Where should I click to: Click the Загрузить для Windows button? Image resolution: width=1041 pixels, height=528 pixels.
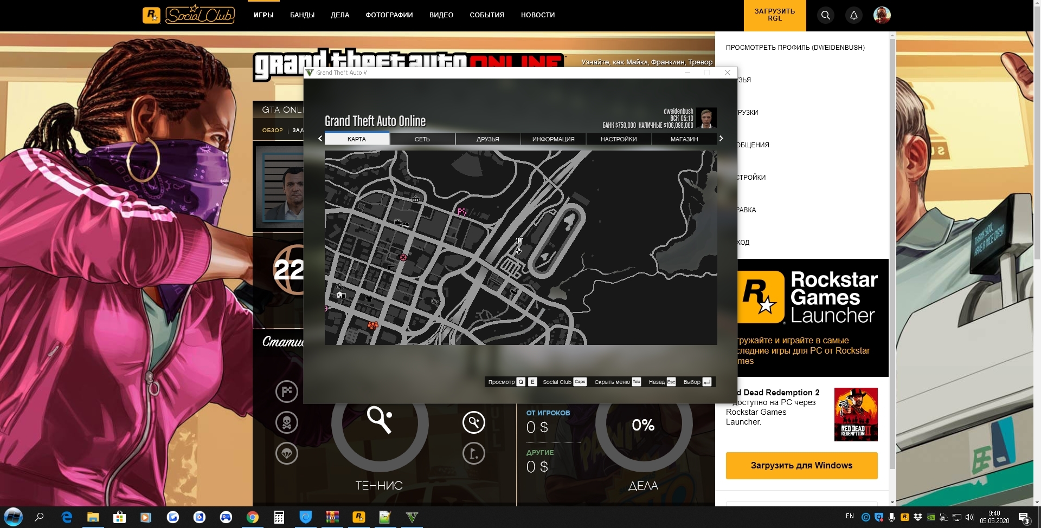coord(801,466)
